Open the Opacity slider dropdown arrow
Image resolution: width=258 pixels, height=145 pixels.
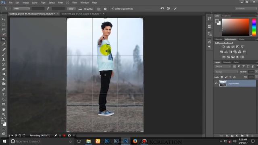[x=256, y=72]
